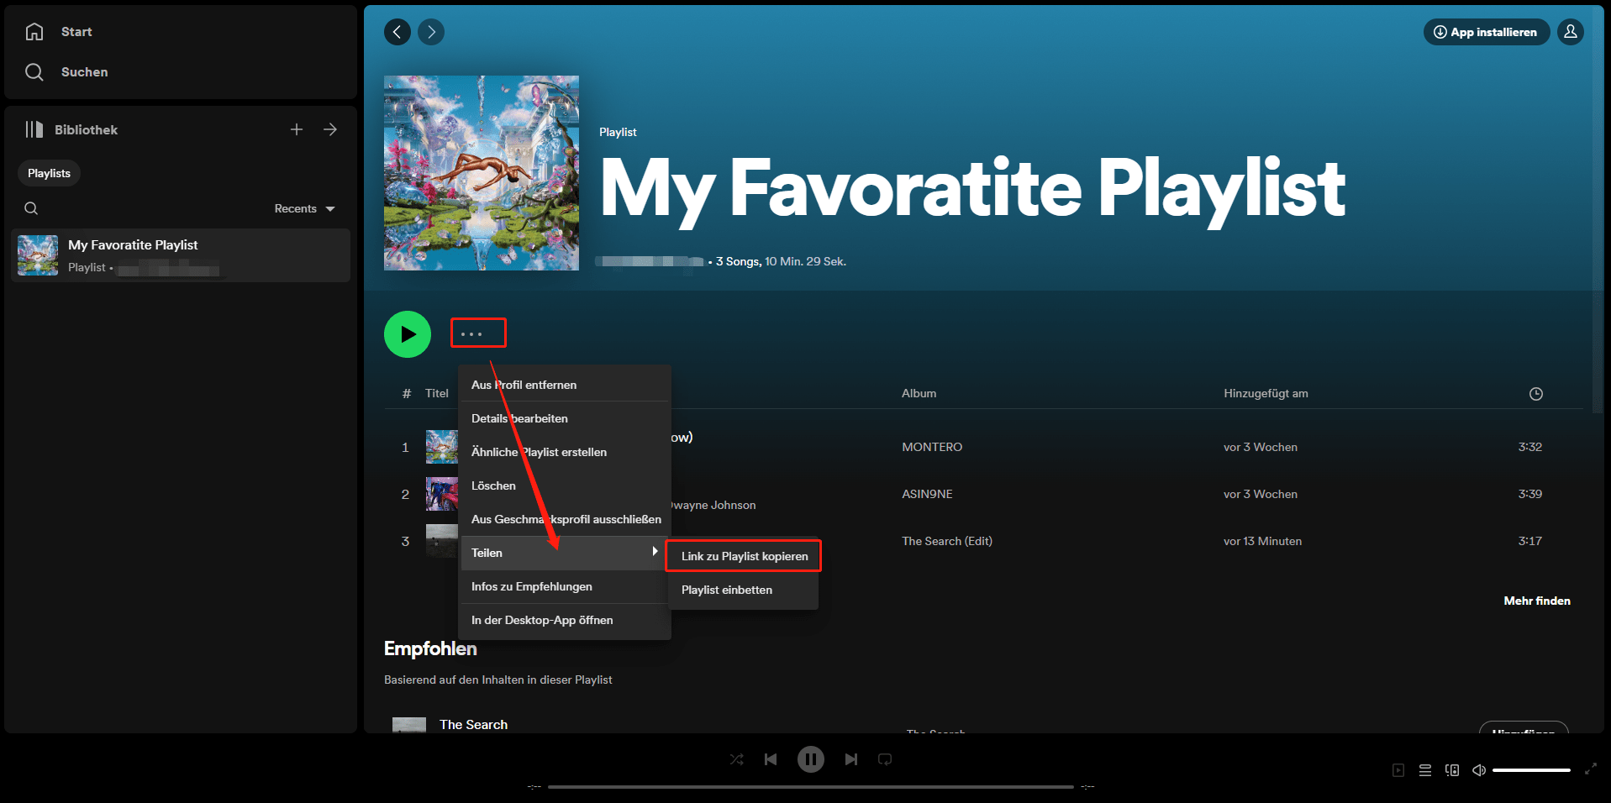Click the MONTERO album link

click(932, 447)
